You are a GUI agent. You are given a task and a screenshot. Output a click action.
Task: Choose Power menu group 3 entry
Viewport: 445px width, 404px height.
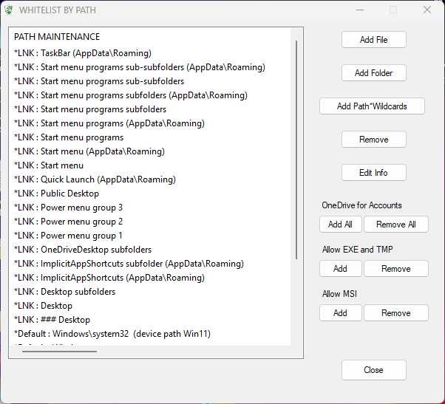[x=69, y=208]
